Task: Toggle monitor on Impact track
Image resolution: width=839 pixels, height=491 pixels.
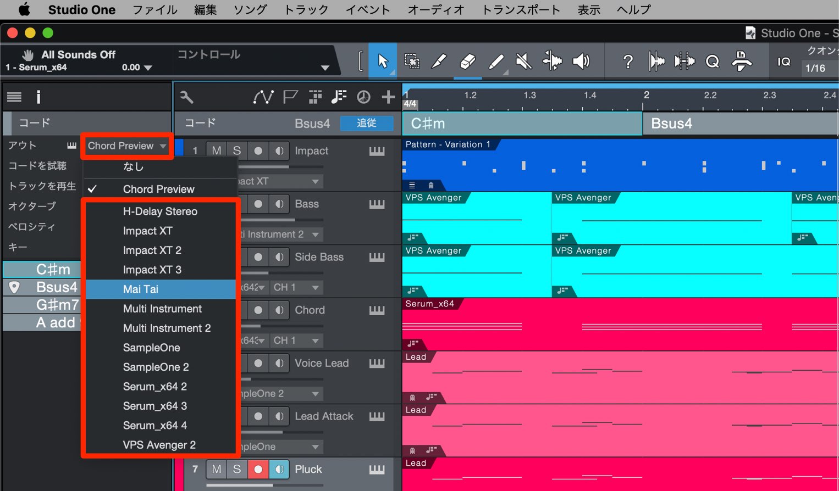Action: click(279, 150)
